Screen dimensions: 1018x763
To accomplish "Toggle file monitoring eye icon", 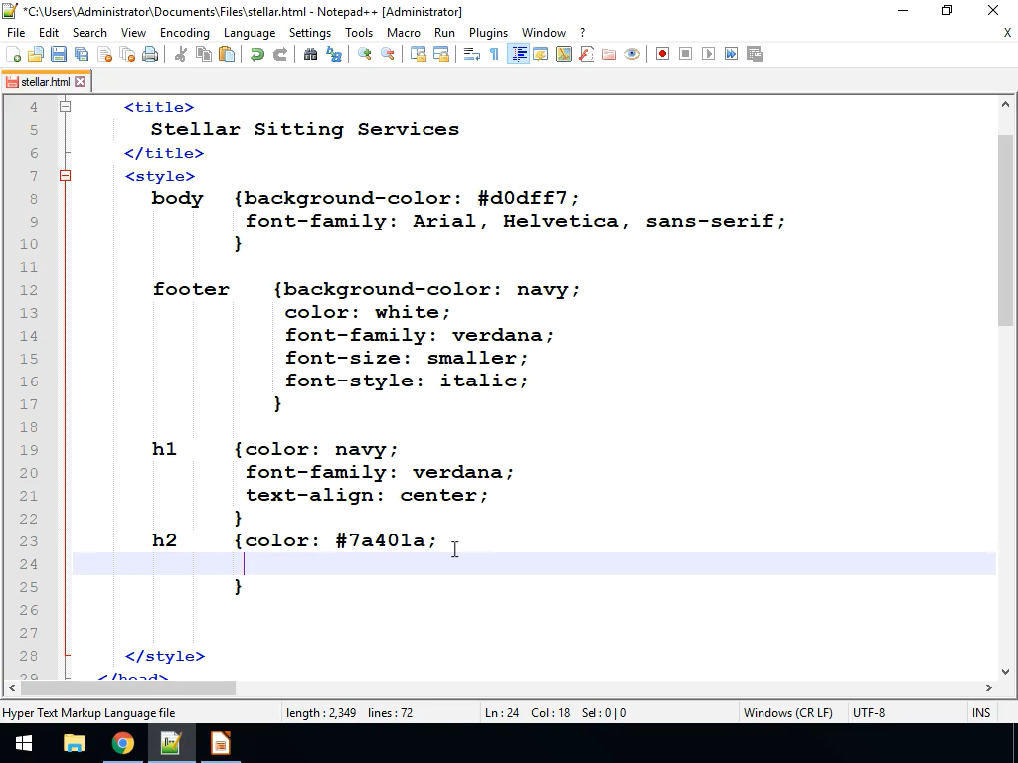I will point(632,54).
